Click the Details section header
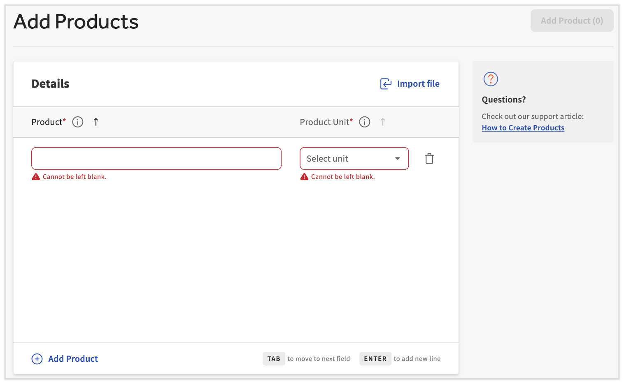The height and width of the screenshot is (384, 624). pos(50,83)
